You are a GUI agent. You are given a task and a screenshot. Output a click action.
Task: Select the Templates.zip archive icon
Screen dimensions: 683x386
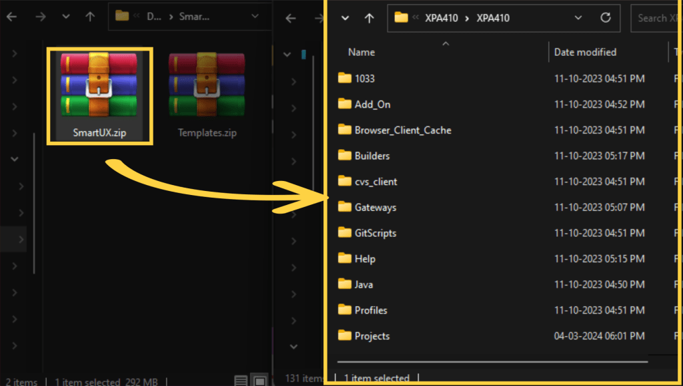tap(207, 87)
